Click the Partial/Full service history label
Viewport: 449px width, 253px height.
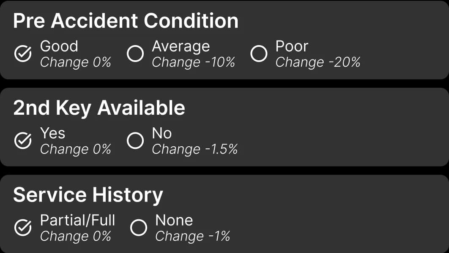click(x=77, y=220)
